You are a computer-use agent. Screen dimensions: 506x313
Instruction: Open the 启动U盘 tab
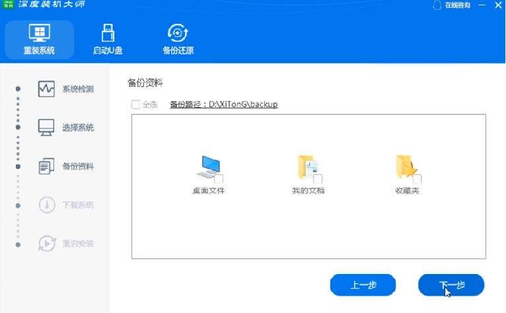point(108,39)
